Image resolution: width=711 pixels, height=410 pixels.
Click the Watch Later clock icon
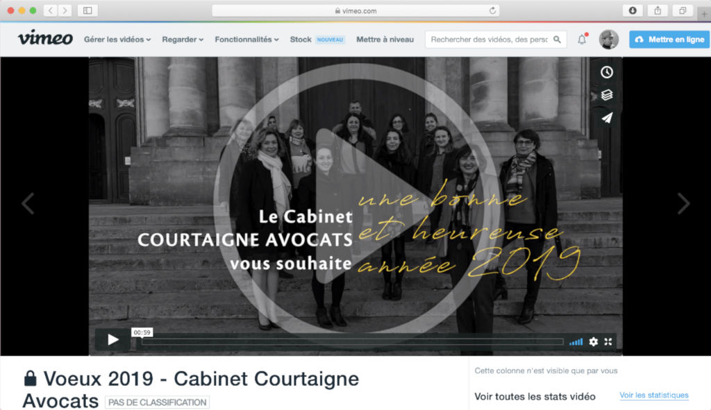click(607, 72)
